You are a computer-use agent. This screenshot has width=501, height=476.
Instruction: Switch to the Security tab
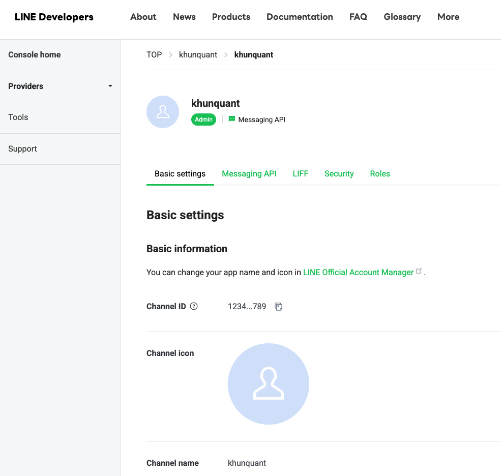[339, 174]
